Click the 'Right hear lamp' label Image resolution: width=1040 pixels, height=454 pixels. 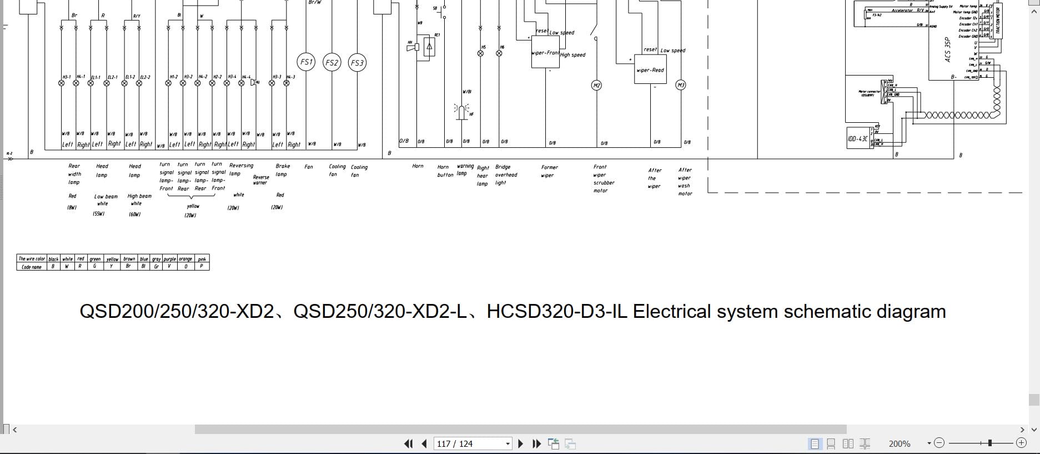[483, 176]
